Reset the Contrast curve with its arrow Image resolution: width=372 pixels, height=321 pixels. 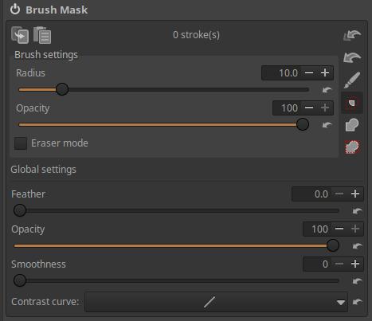click(357, 302)
